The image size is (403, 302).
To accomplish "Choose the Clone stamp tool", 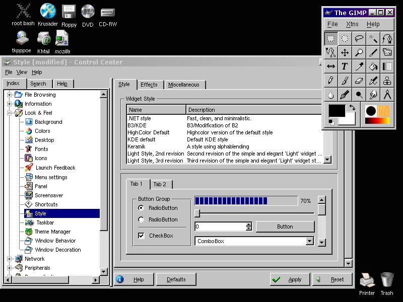I will 387,80.
